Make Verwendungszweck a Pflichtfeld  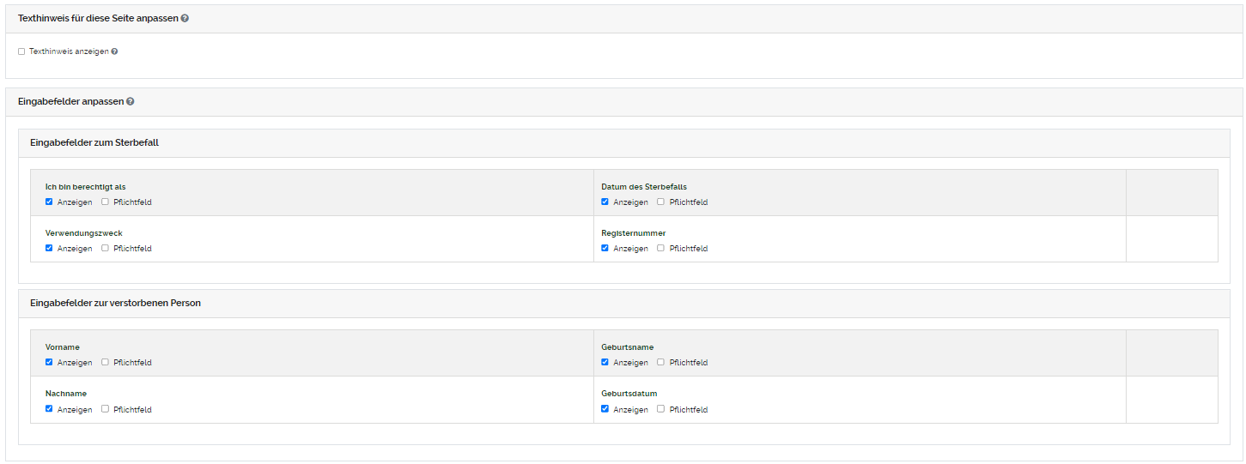click(105, 248)
